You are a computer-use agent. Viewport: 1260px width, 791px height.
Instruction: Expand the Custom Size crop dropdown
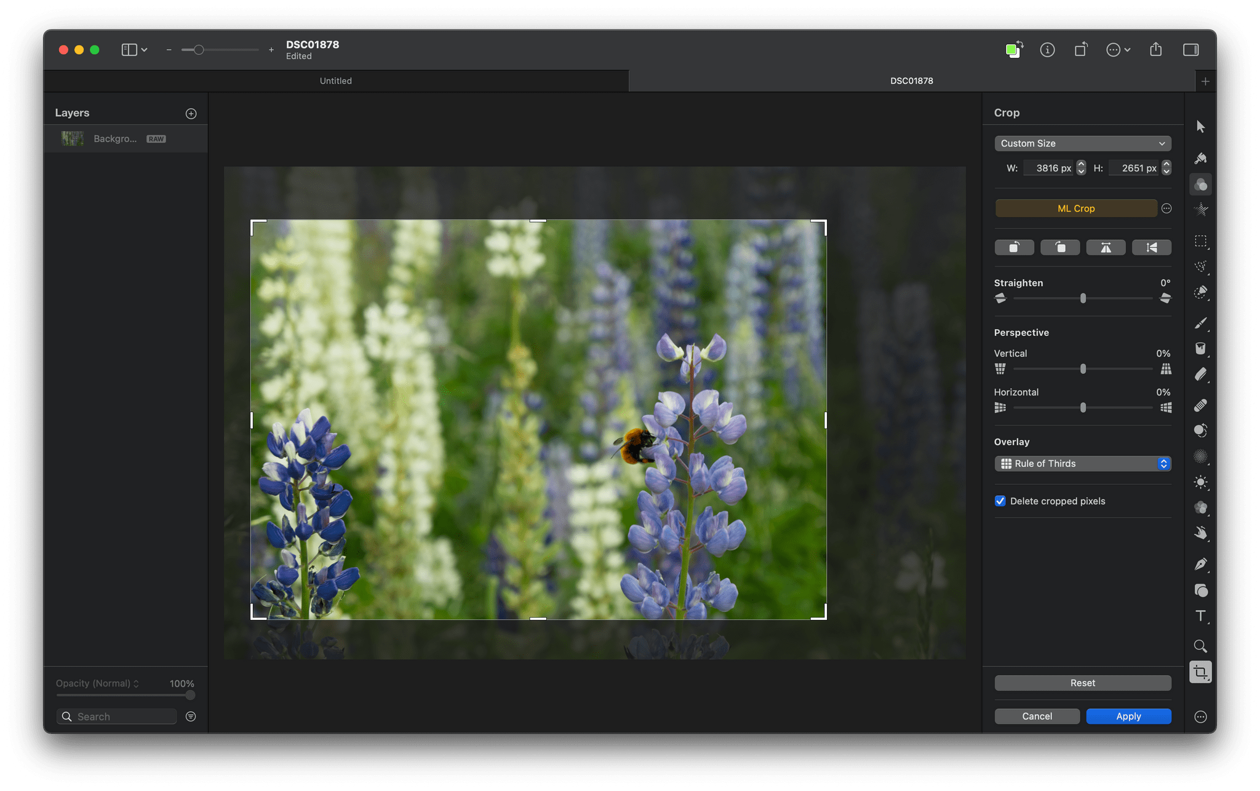point(1082,143)
